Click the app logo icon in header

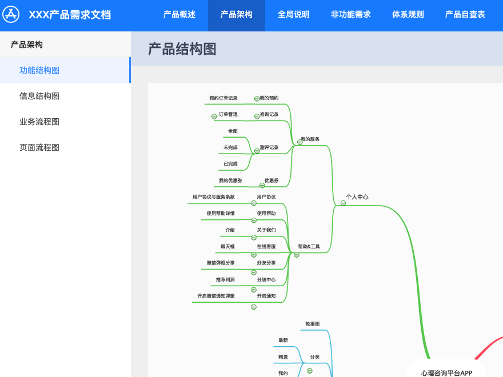click(11, 14)
